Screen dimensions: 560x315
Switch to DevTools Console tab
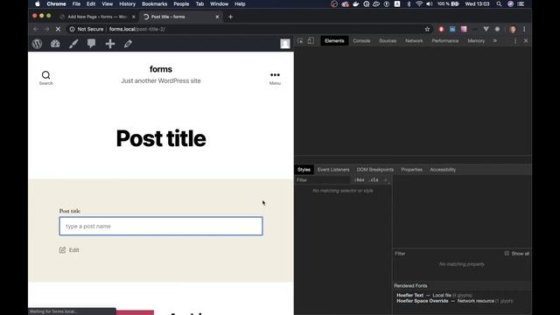[x=361, y=41]
